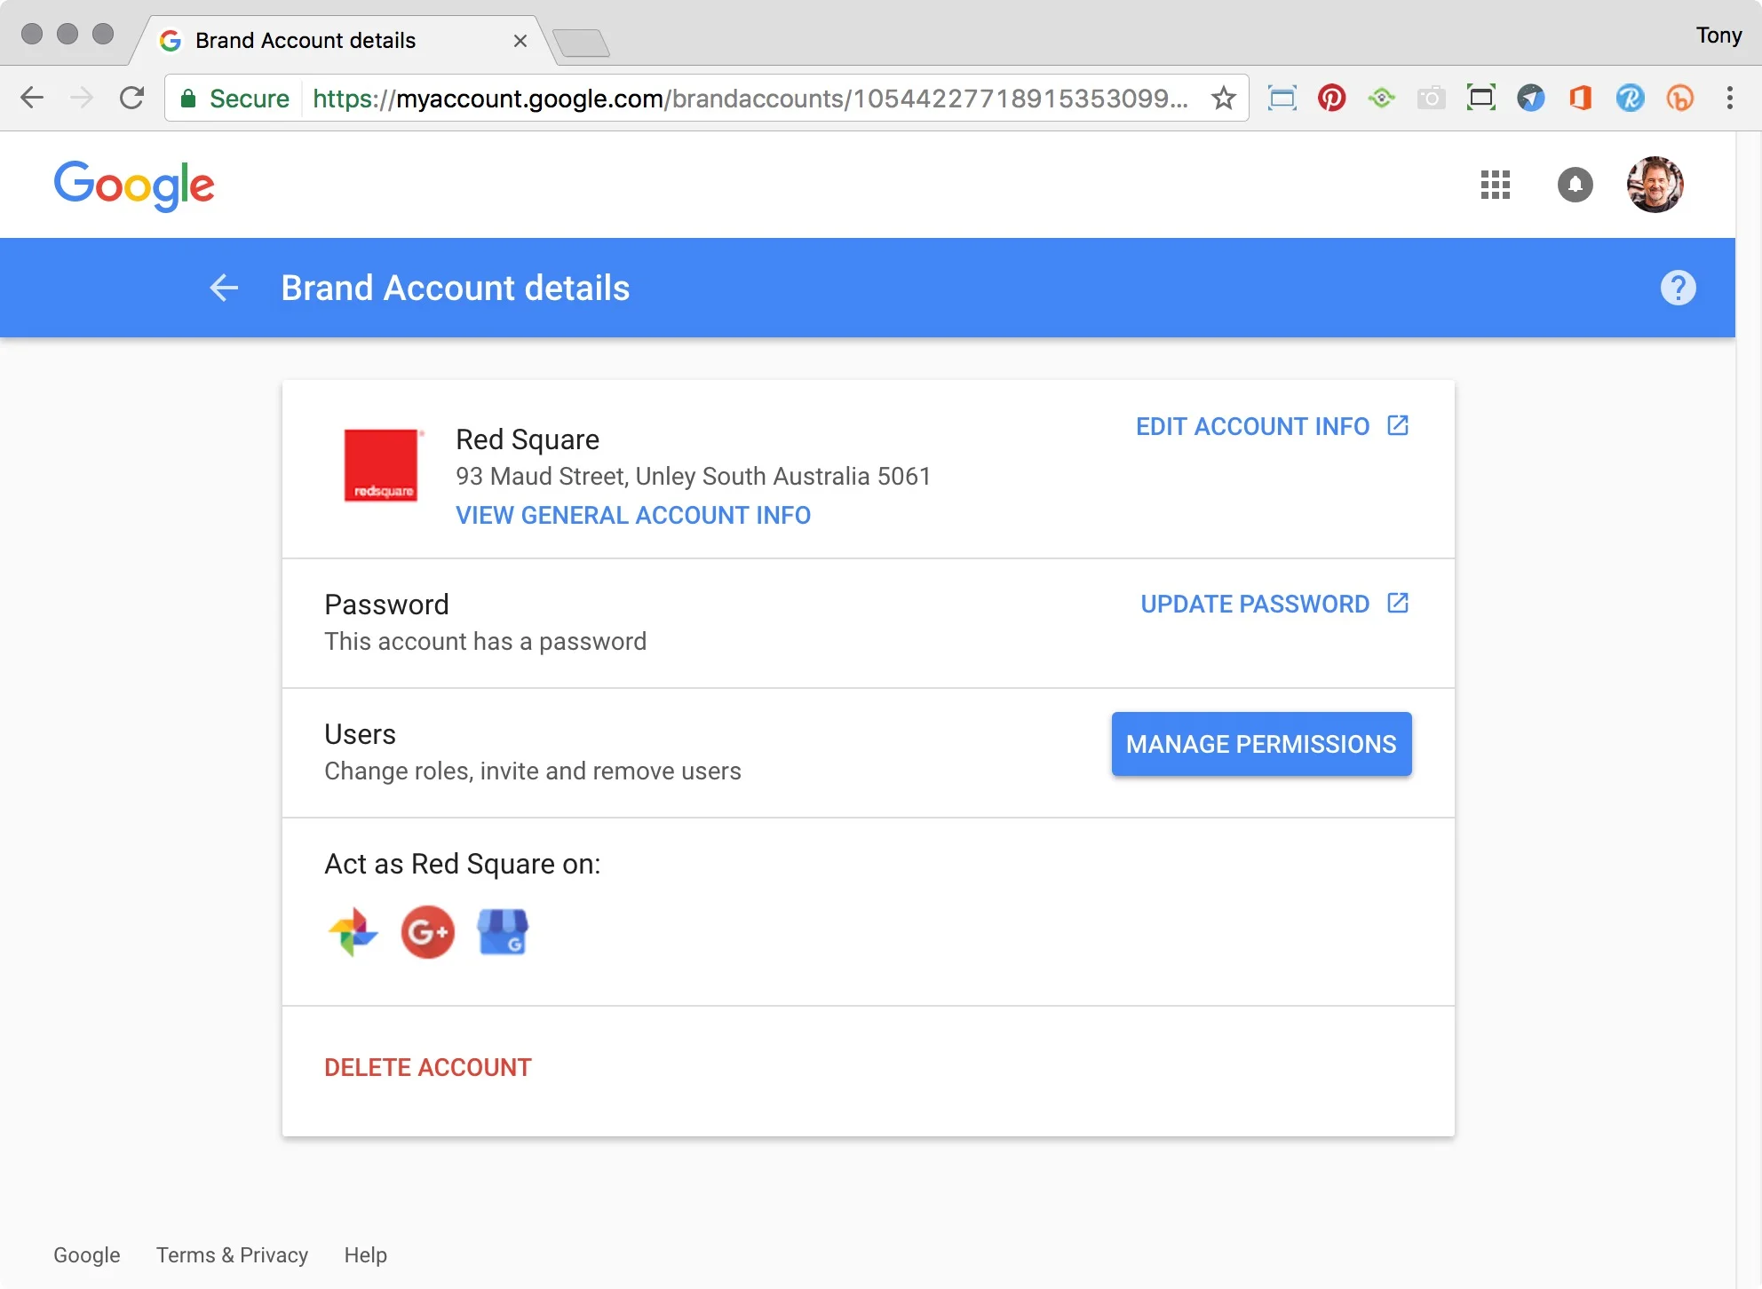This screenshot has width=1762, height=1289.
Task: Click the help question mark icon
Action: tap(1678, 288)
